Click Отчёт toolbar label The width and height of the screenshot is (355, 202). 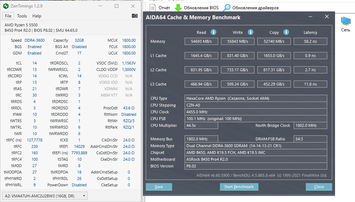[164, 8]
